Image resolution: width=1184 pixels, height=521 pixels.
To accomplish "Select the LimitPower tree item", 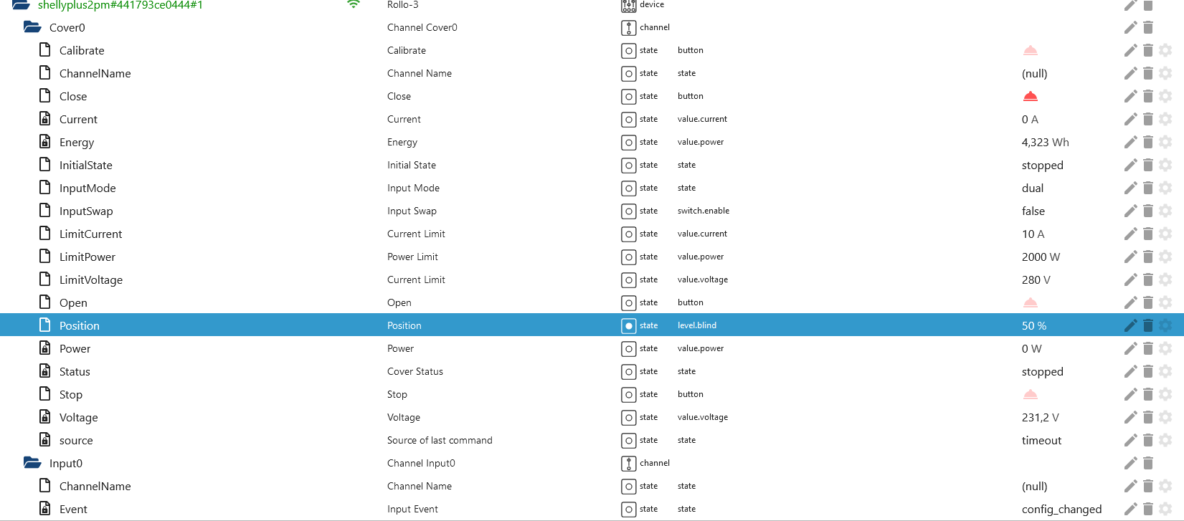I will pos(87,257).
